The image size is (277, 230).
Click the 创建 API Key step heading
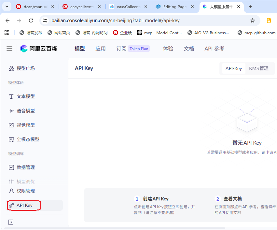tap(156, 199)
